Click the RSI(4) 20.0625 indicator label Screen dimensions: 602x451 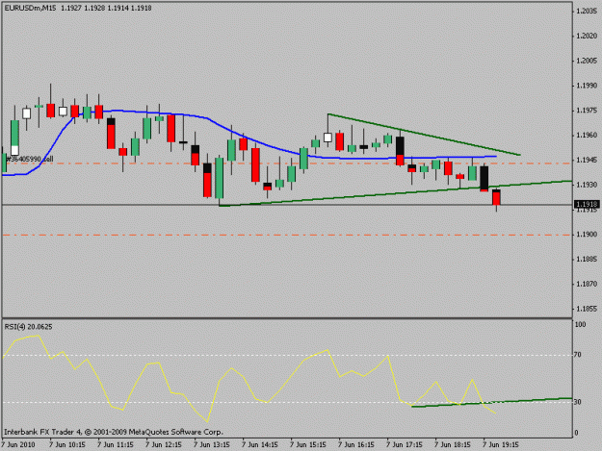[28, 327]
